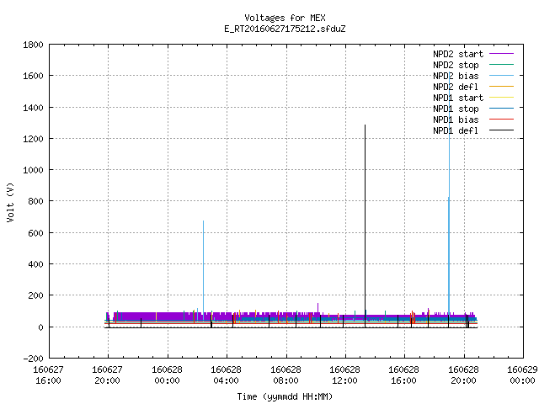Click the '160627 16:00' x-axis tick label
Image resolution: width=539 pixels, height=404 pixels.
click(49, 375)
